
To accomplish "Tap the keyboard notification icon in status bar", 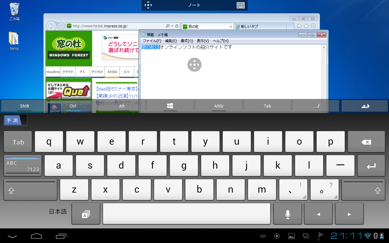I will point(263,236).
